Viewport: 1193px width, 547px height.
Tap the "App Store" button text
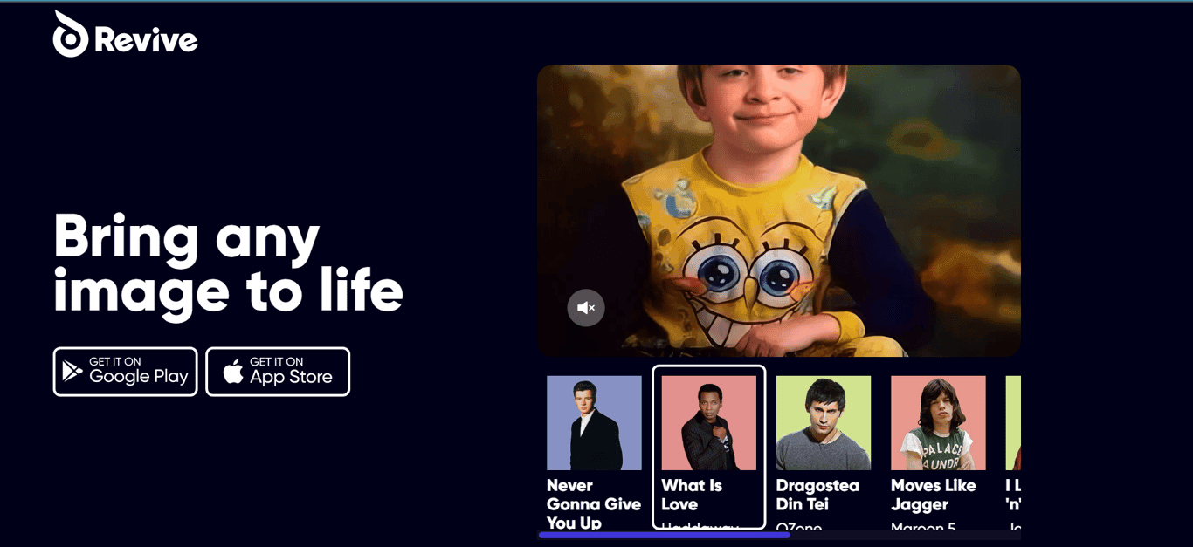click(x=291, y=377)
